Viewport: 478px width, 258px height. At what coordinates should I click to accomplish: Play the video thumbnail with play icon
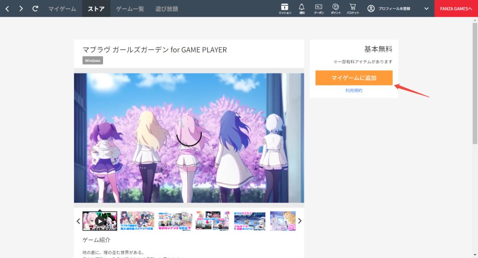coord(100,221)
